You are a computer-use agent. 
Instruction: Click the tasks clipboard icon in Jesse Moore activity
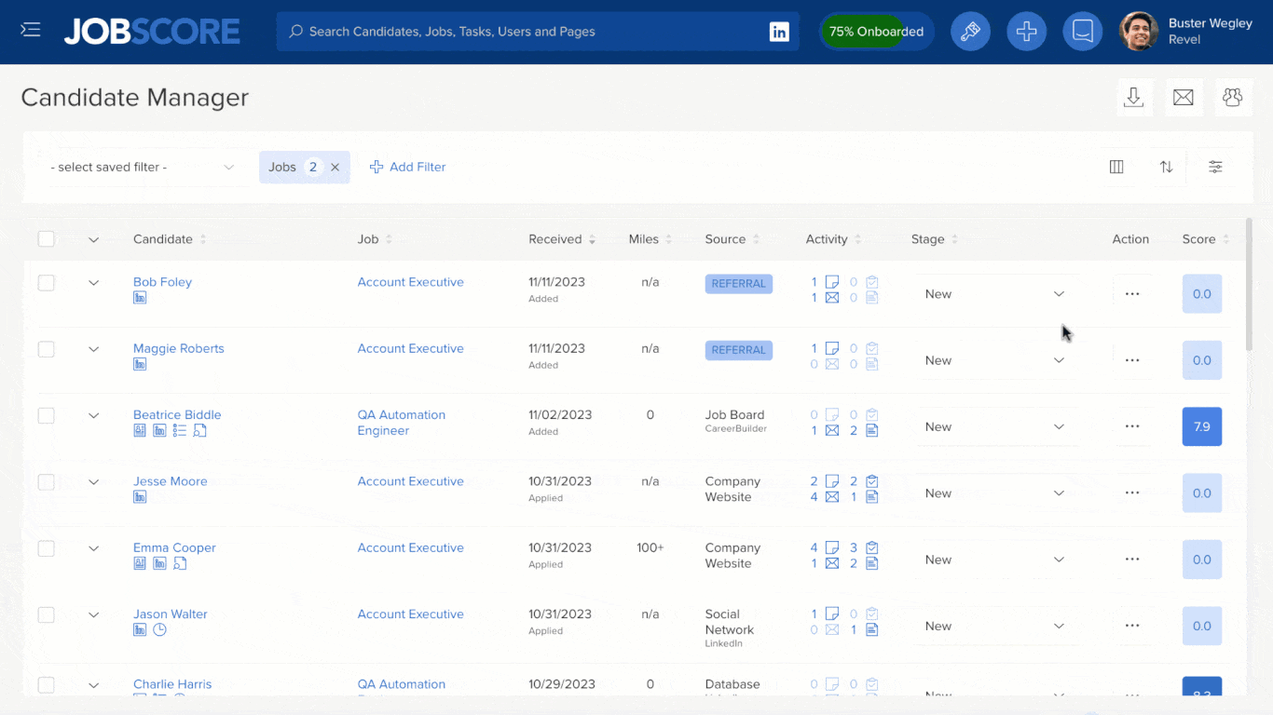[x=872, y=481]
